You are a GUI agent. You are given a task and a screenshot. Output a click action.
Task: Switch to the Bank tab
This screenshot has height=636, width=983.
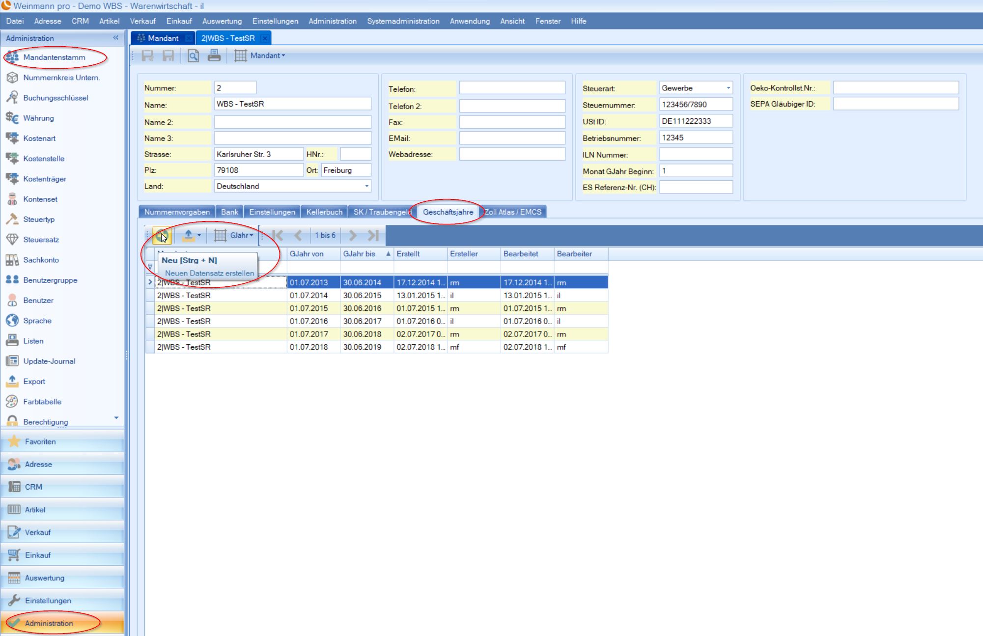coord(229,212)
